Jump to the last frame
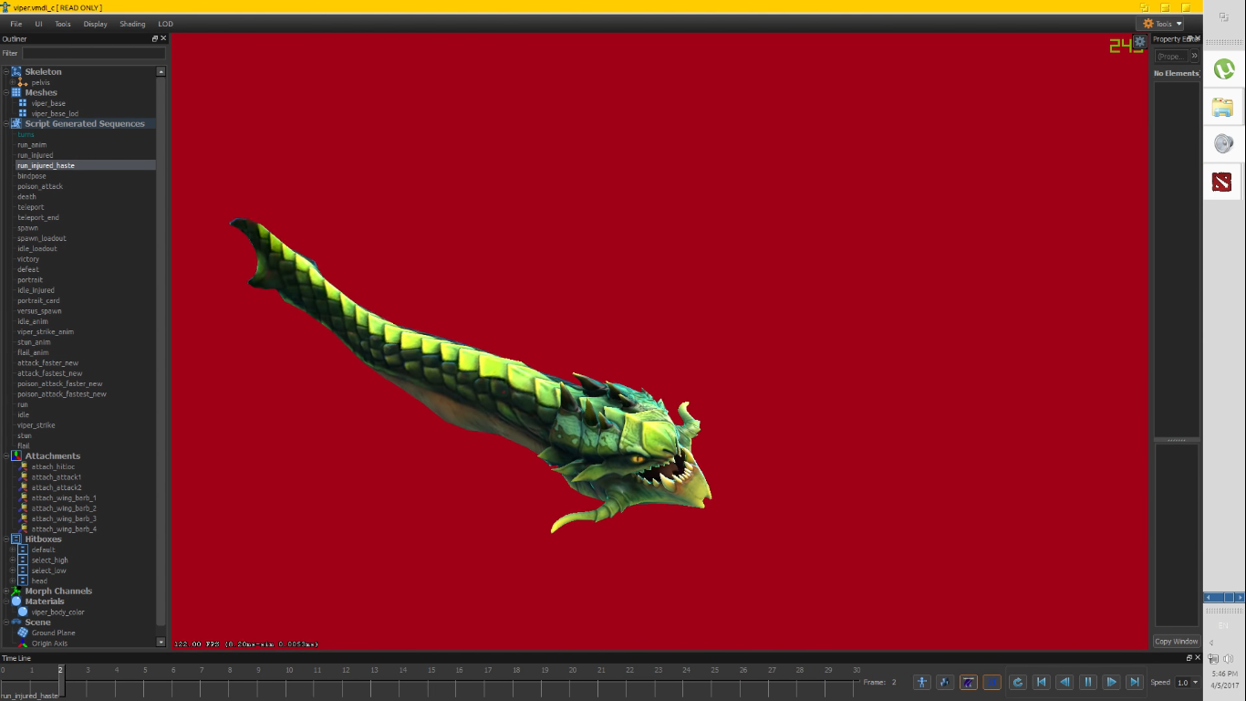 click(1135, 682)
